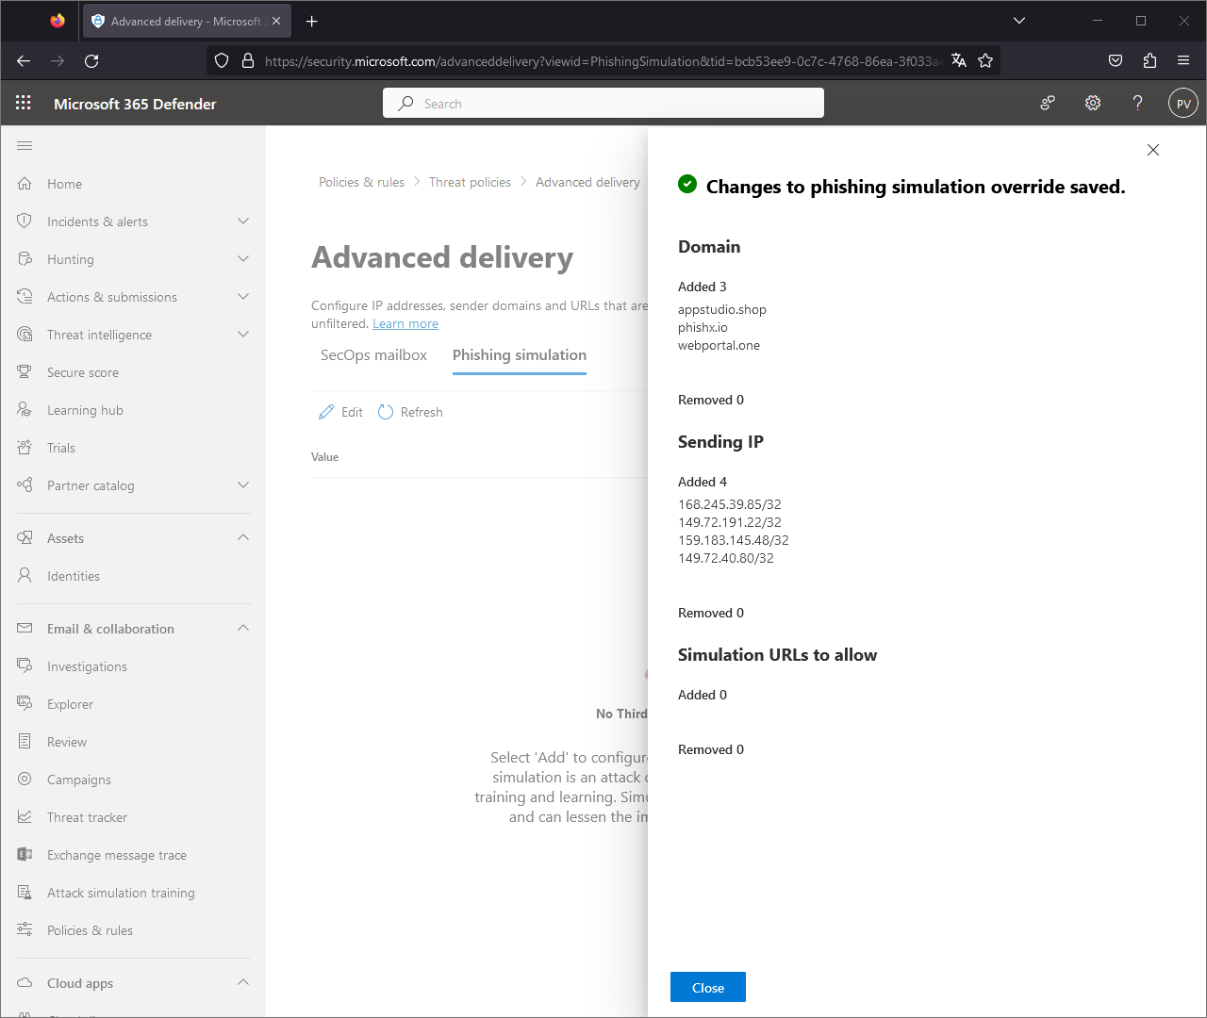Click the browser URL address bar
Viewport: 1207px width, 1018px height.
(602, 60)
